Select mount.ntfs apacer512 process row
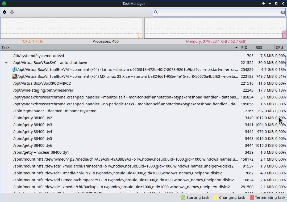 pos(143,180)
